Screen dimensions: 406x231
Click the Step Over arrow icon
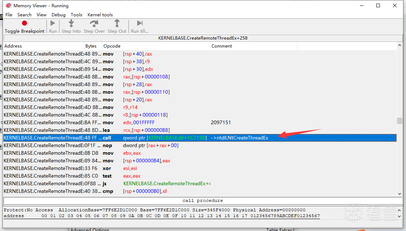click(94, 23)
